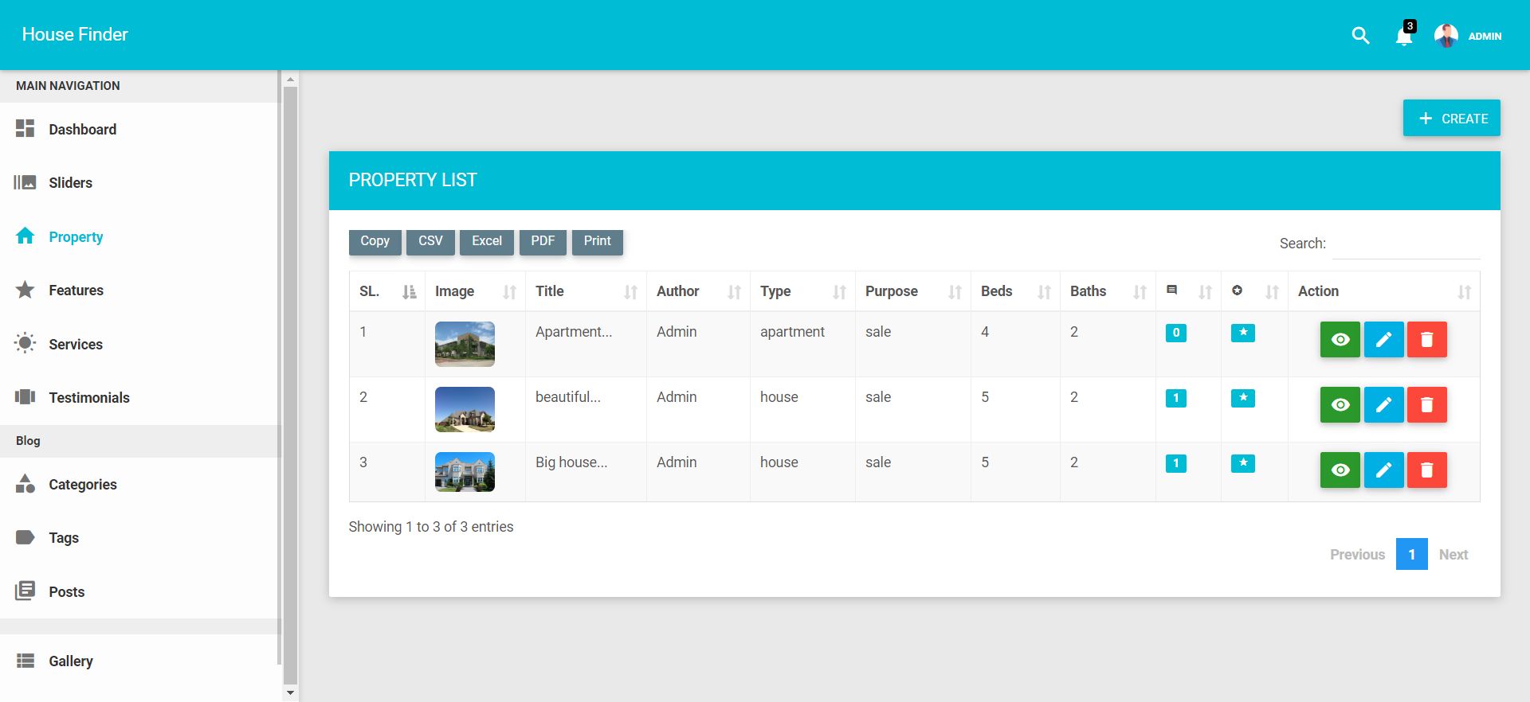
Task: Open comment count badge for Apartment row
Action: (x=1175, y=333)
